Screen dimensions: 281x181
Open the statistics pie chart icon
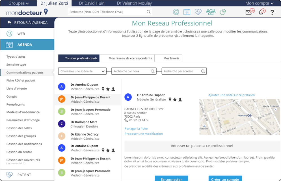223,12
